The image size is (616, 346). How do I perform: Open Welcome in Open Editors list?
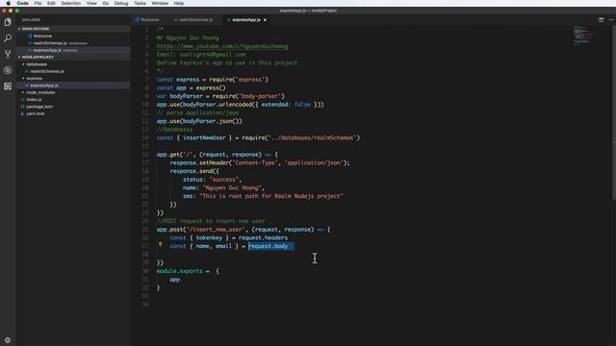point(42,37)
